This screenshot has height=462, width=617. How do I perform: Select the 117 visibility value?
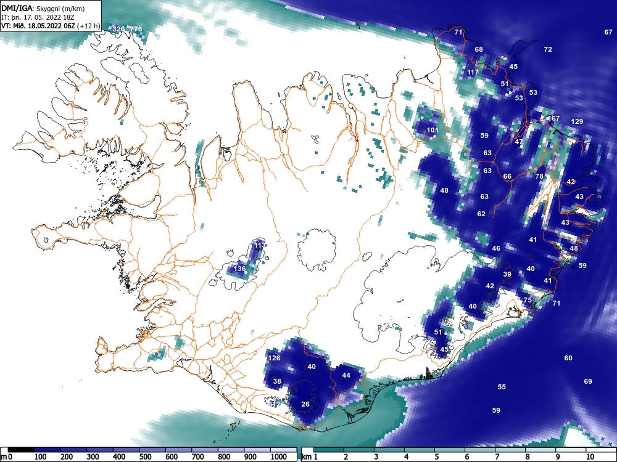473,72
